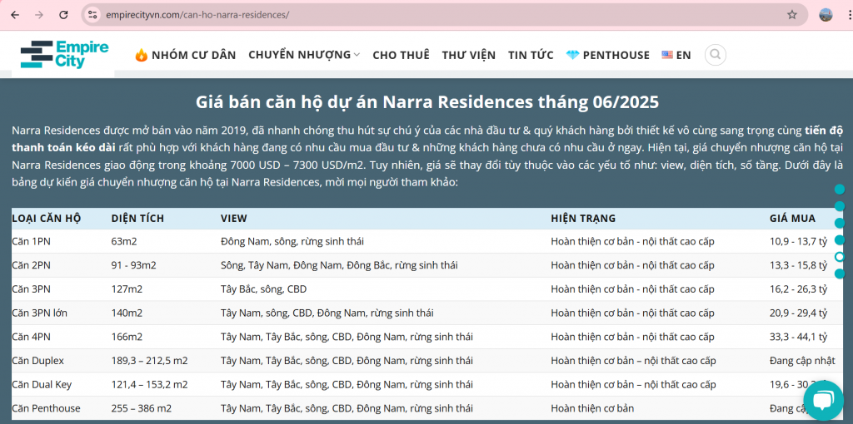The image size is (853, 424).
Task: Open the CHO THUÊ menu item
Action: click(401, 55)
